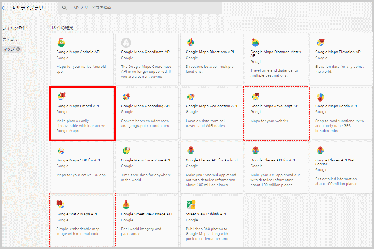Image resolution: width=374 pixels, height=249 pixels.
Task: Click the Google Places API for iOS icon
Action: pyautogui.click(x=255, y=150)
